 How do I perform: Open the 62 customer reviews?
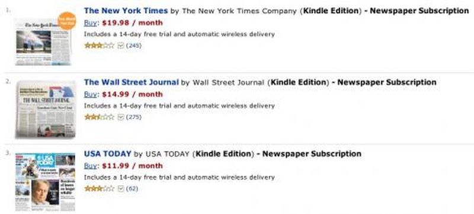pos(132,189)
